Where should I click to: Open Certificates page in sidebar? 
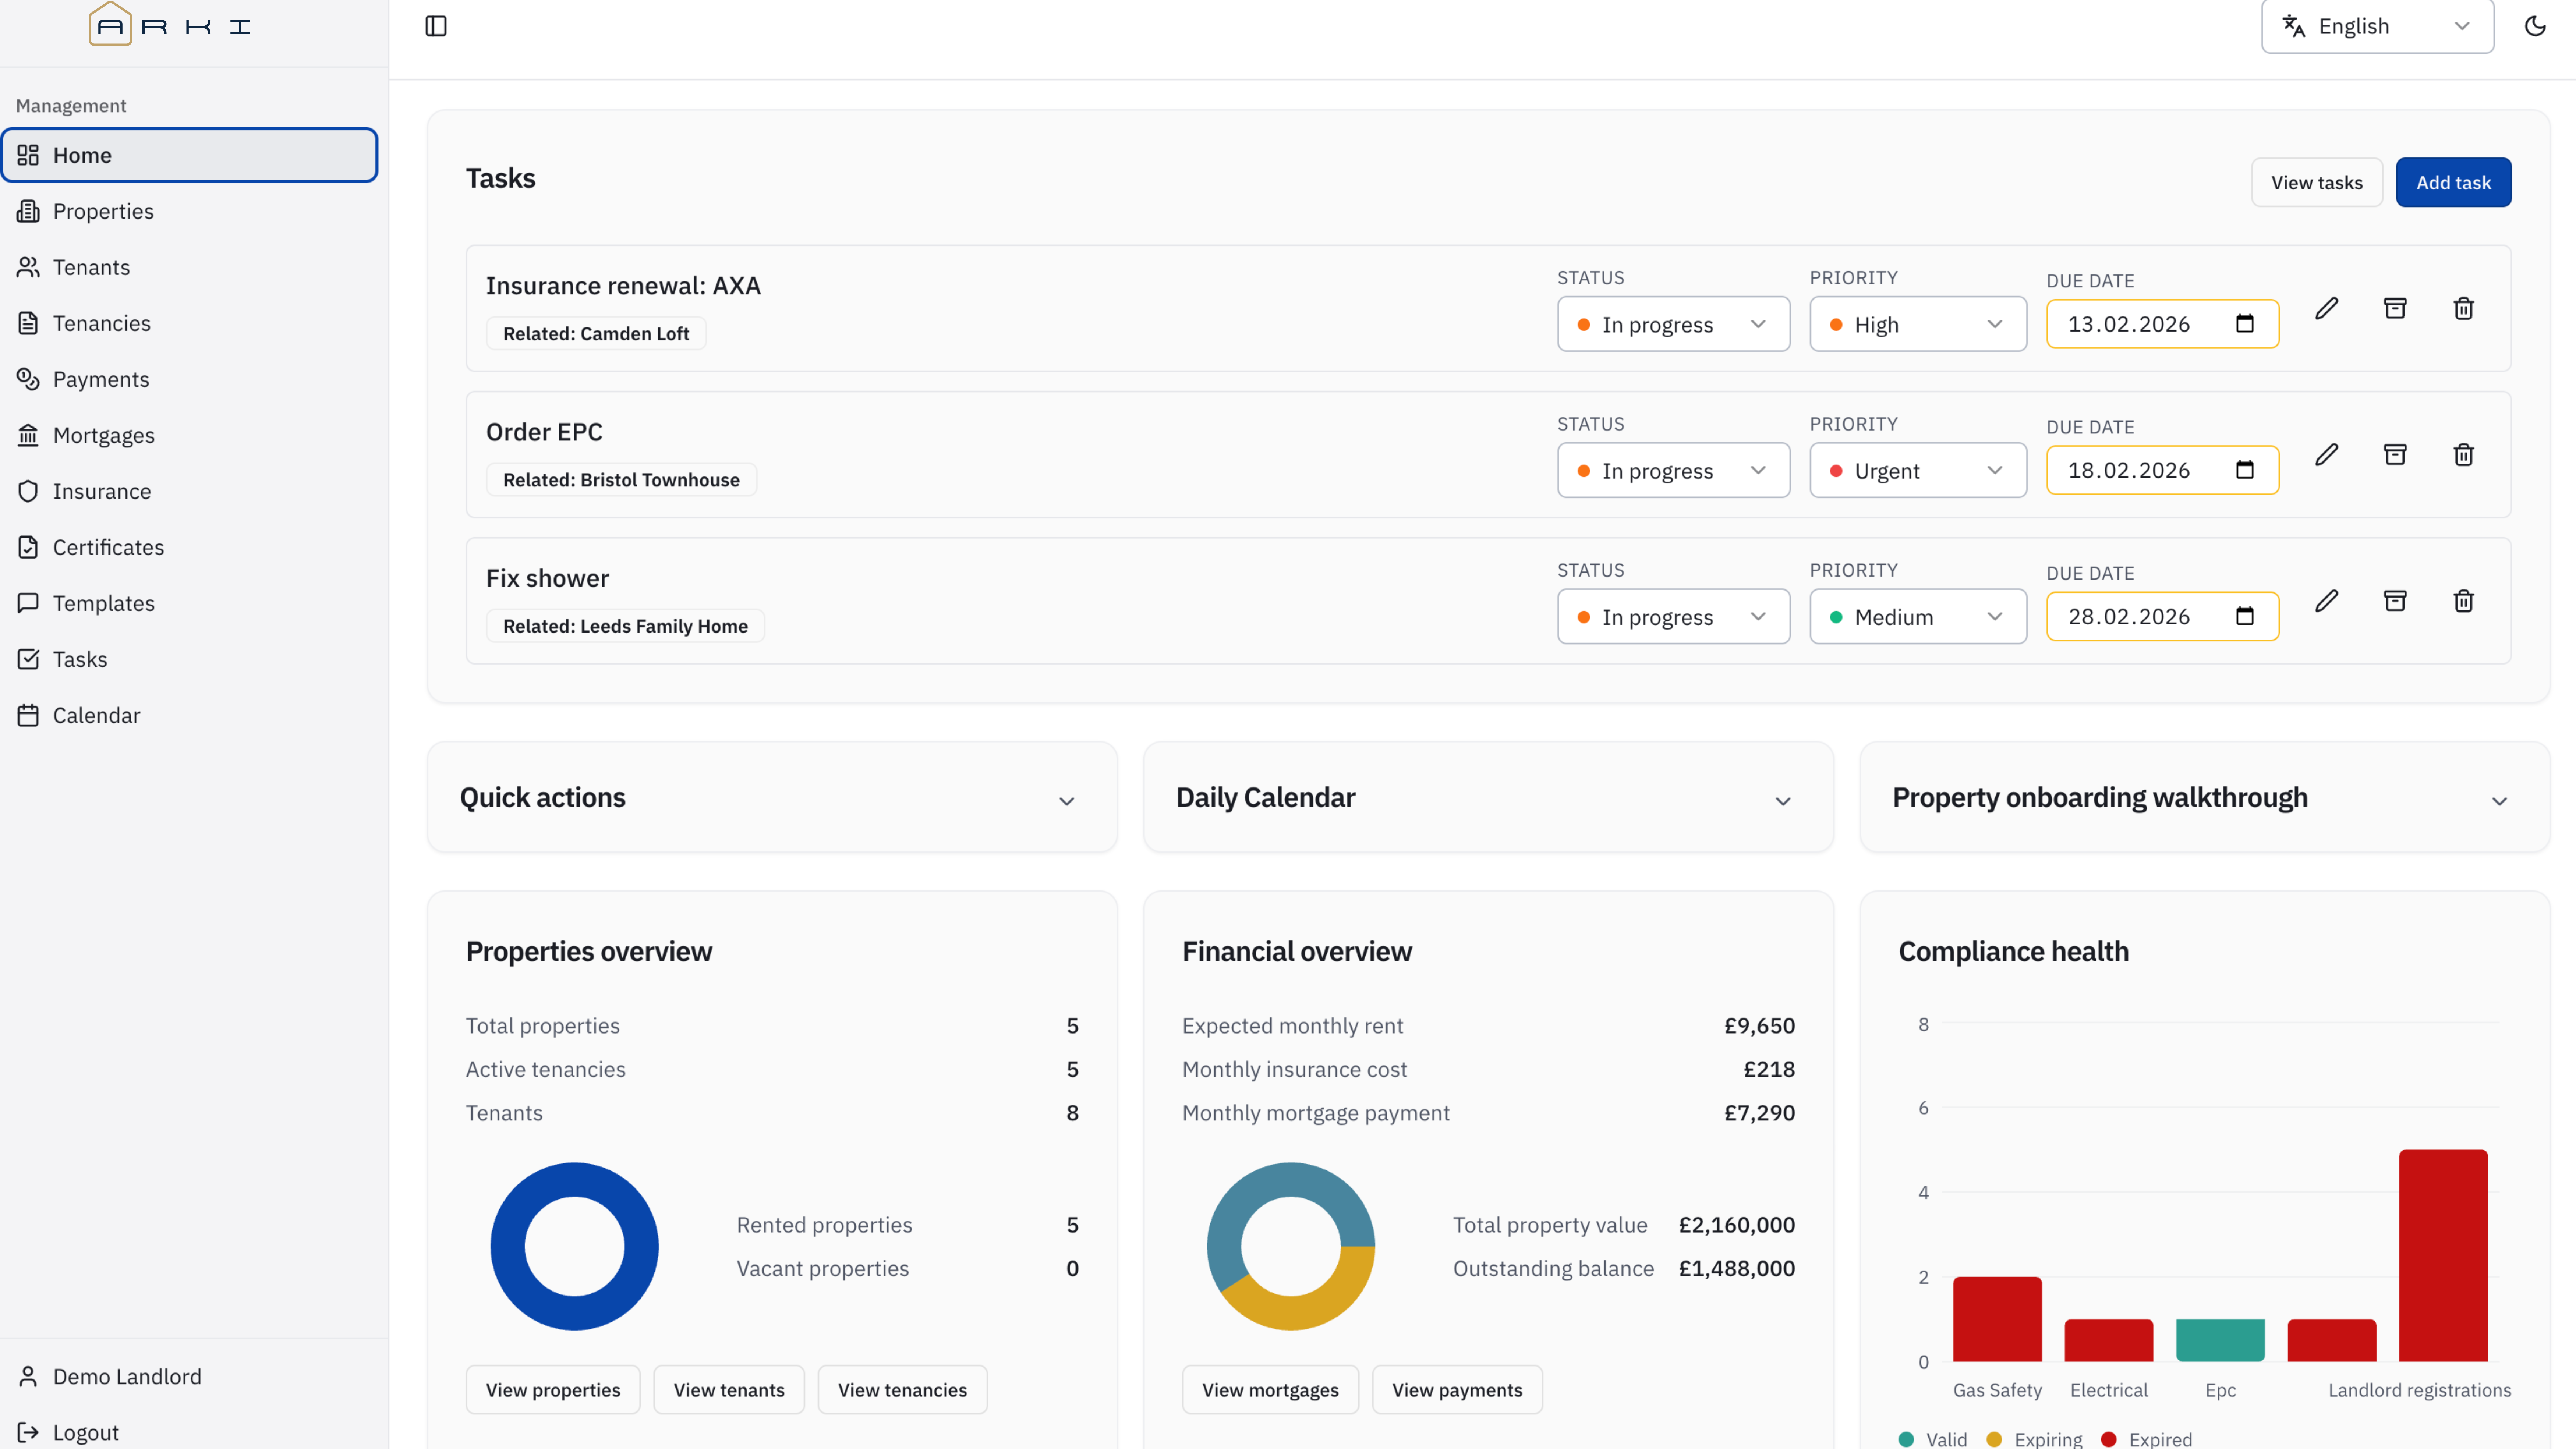pos(190,547)
